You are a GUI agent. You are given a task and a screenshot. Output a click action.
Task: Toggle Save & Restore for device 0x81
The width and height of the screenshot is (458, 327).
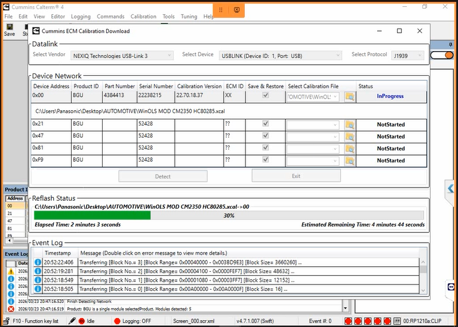tap(265, 148)
